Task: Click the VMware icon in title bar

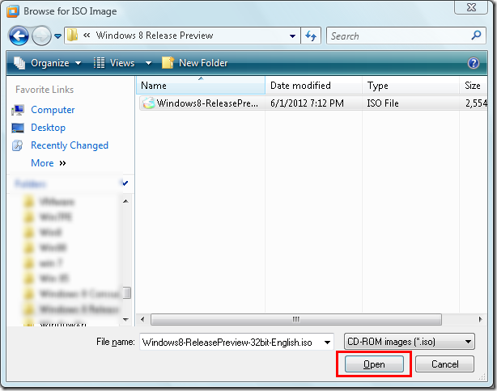Action: (x=13, y=11)
